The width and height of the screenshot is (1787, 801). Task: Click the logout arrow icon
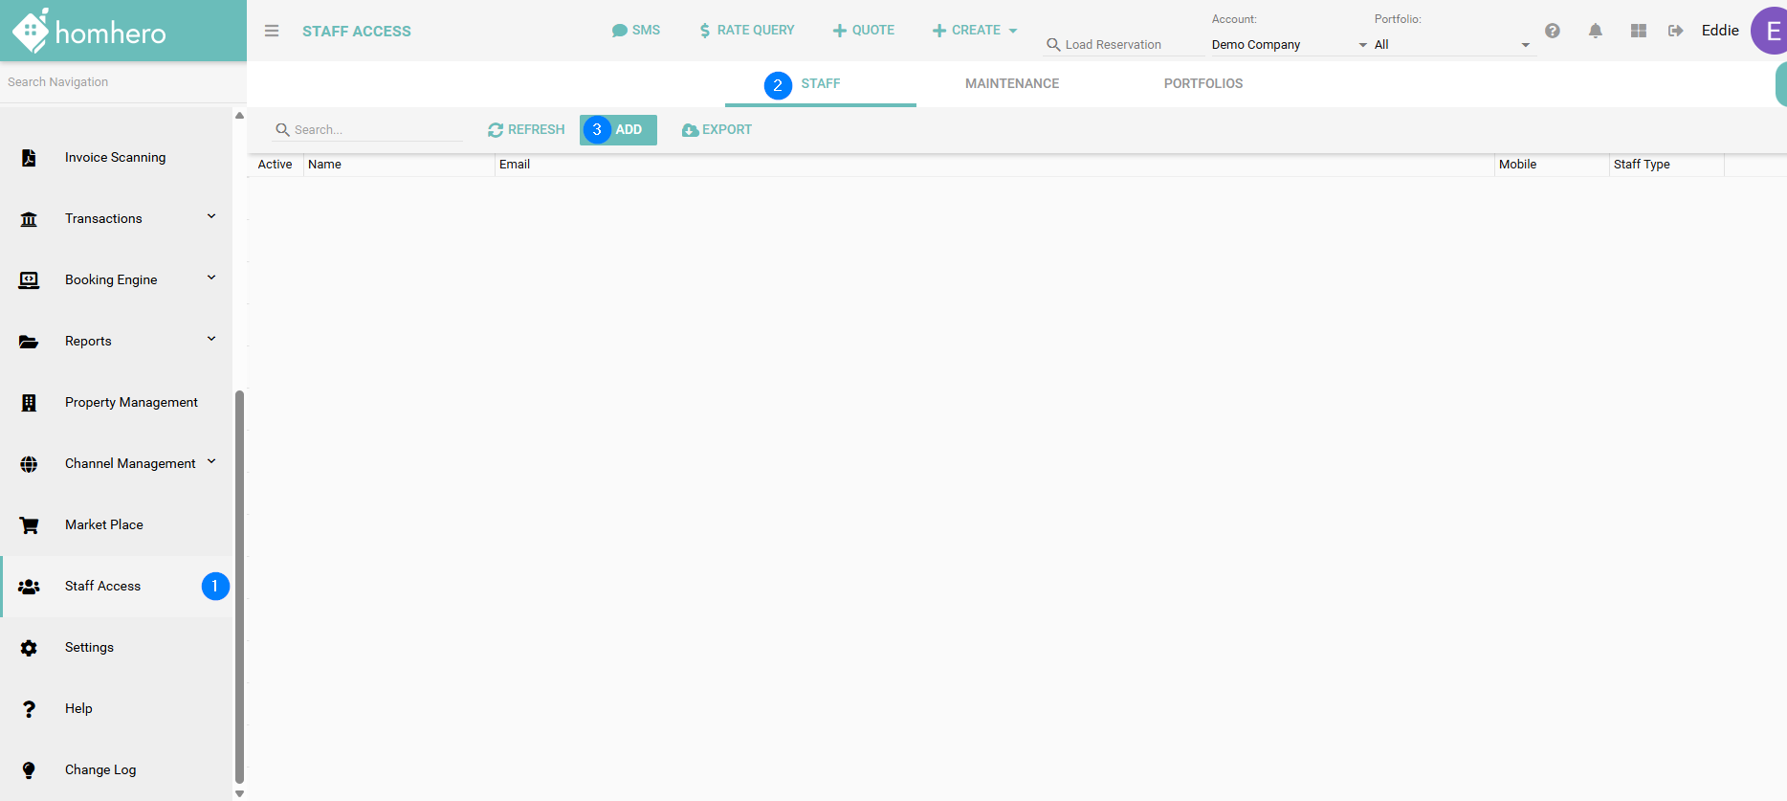click(1676, 31)
